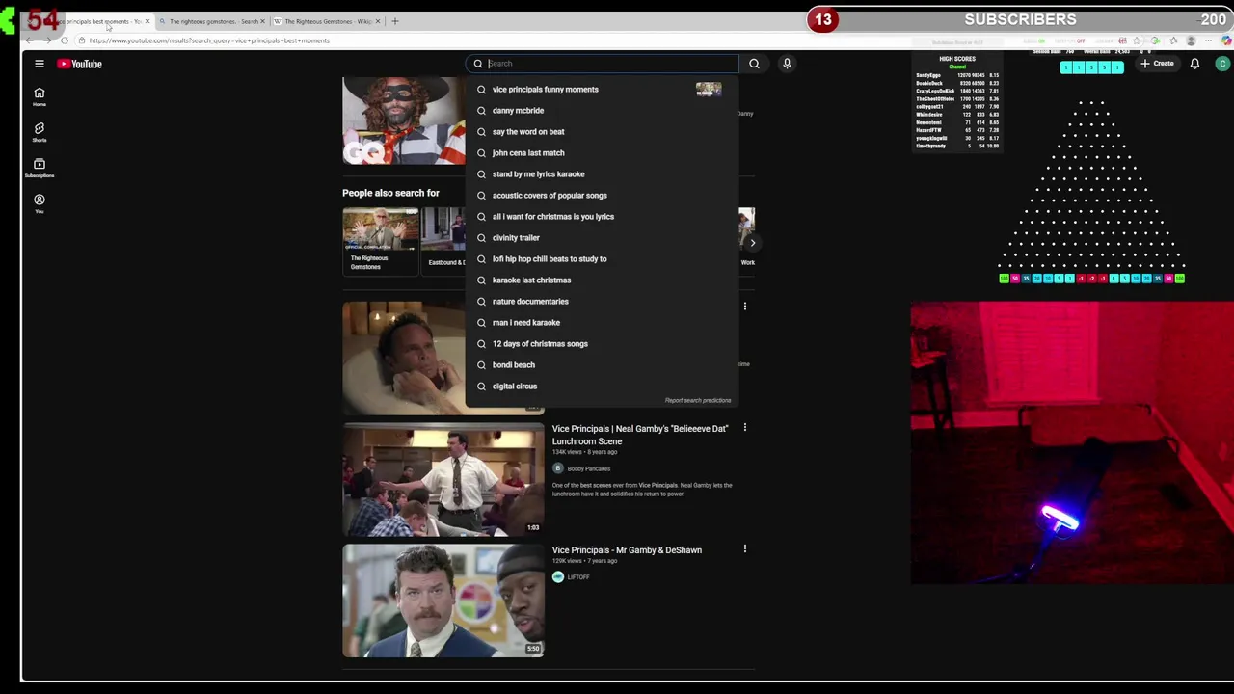Screen dimensions: 1234x694
Task: Choose suggestion vice principals funny moments
Action: [603, 89]
